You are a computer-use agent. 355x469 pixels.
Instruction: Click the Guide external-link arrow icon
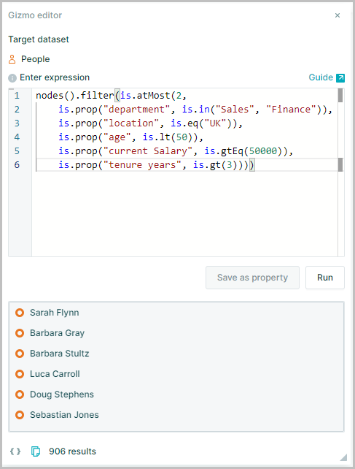click(340, 77)
